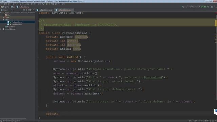Open the run configuration dropdown
Image resolution: width=217 pixels, height=122 pixels.
pos(193,7)
